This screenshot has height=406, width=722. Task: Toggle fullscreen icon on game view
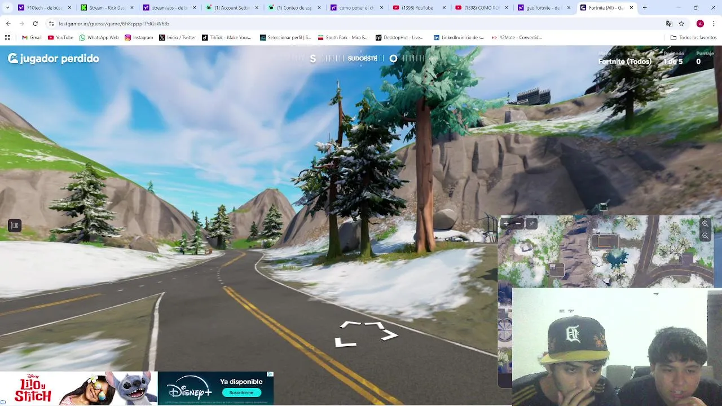pyautogui.click(x=15, y=226)
